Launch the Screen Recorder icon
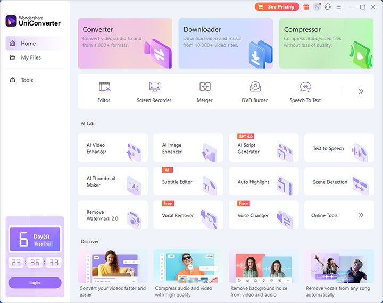 [x=155, y=87]
